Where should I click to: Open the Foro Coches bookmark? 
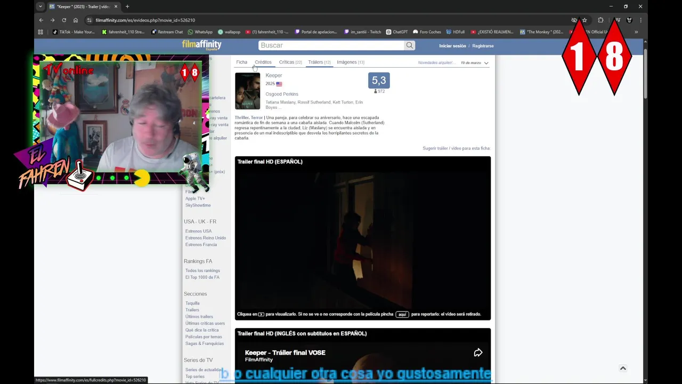point(427,32)
